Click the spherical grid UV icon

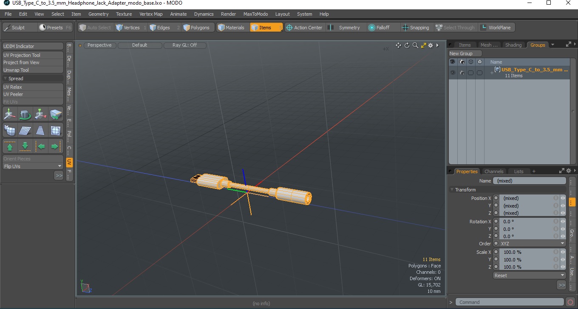pos(56,130)
